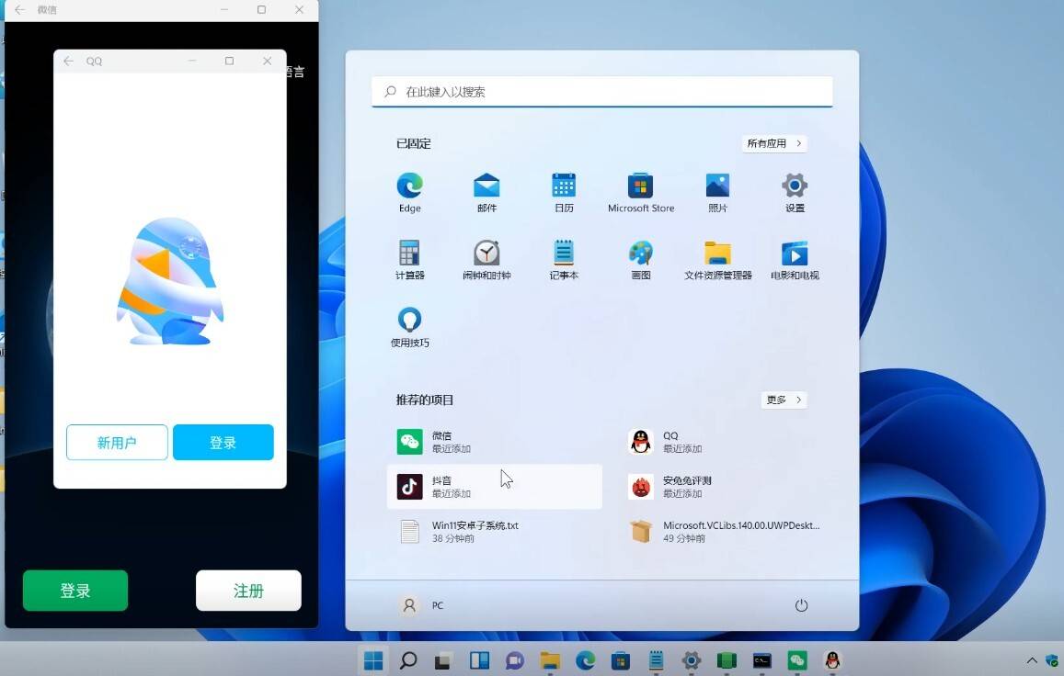Click the QQ login (登录) button
Viewport: 1064px width, 676px height.
223,442
